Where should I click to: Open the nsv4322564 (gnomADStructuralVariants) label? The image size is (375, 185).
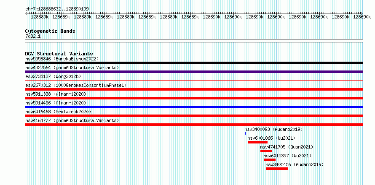pyautogui.click(x=72, y=68)
